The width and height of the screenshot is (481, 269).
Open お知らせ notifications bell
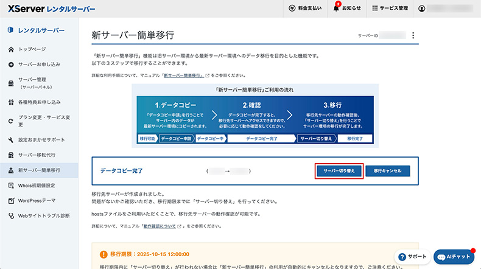click(347, 9)
